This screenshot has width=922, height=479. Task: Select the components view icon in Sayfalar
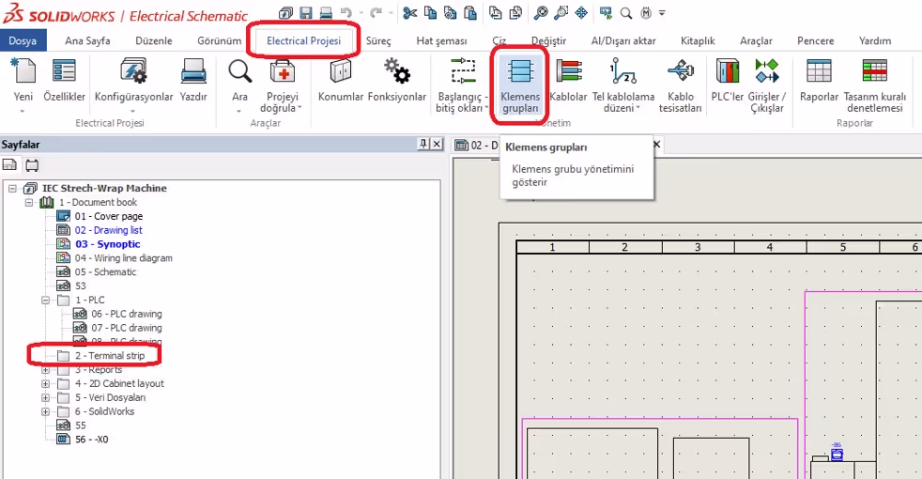tap(32, 165)
